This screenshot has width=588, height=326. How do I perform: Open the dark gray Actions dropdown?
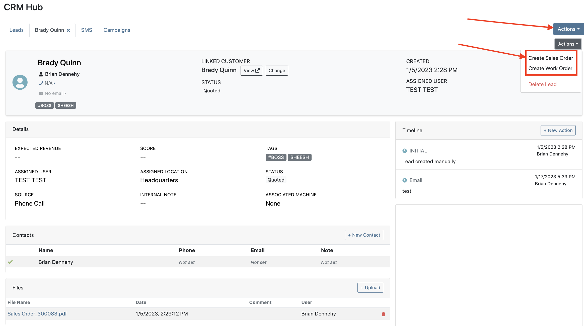click(x=568, y=44)
